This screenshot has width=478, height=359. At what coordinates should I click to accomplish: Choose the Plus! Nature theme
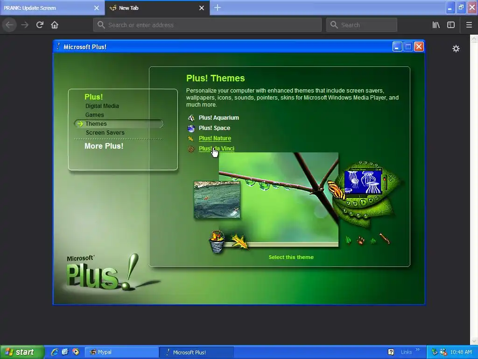coord(215,138)
